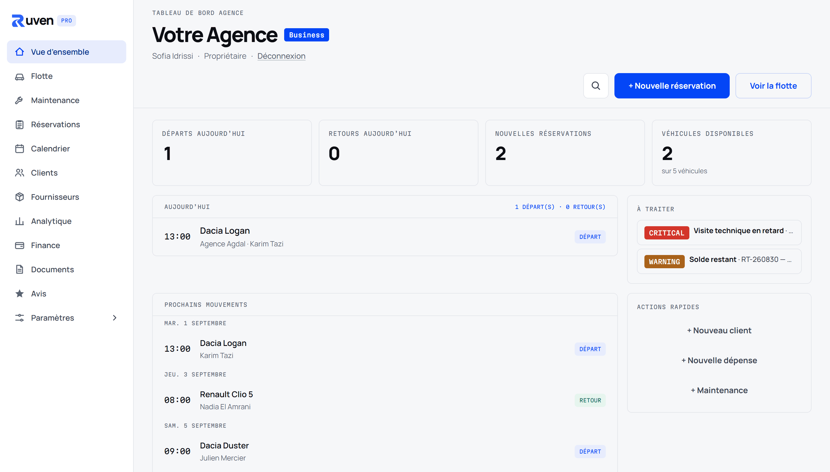Open the Documents menu item

coord(67,269)
